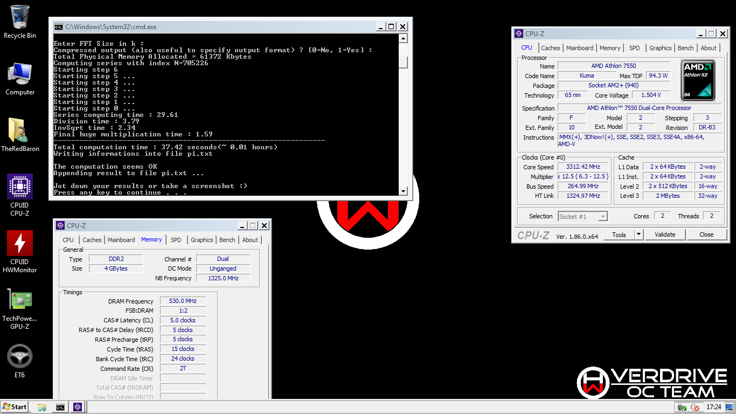Switch to CPU tab in Memory CPU-Z window
The image size is (736, 414).
click(x=68, y=240)
